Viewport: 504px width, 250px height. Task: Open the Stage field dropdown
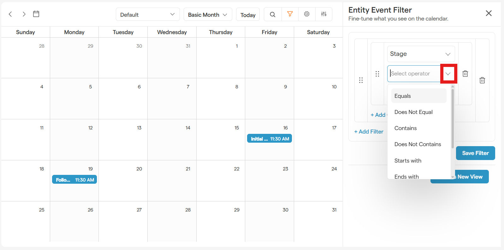click(421, 54)
